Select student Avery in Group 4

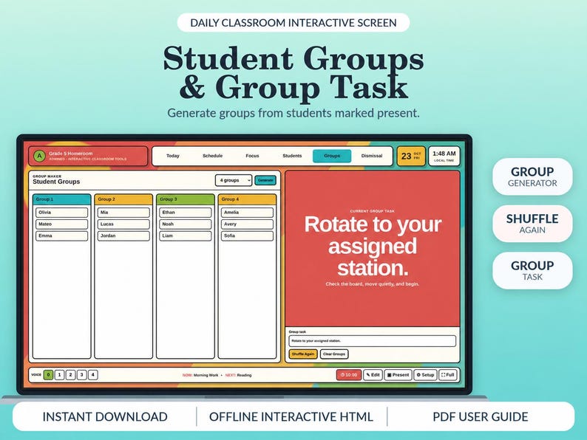click(247, 224)
